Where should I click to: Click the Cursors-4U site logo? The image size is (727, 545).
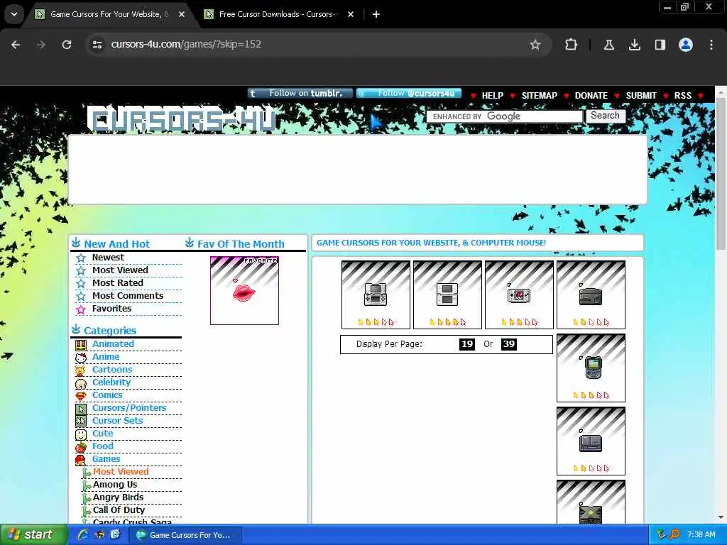181,119
